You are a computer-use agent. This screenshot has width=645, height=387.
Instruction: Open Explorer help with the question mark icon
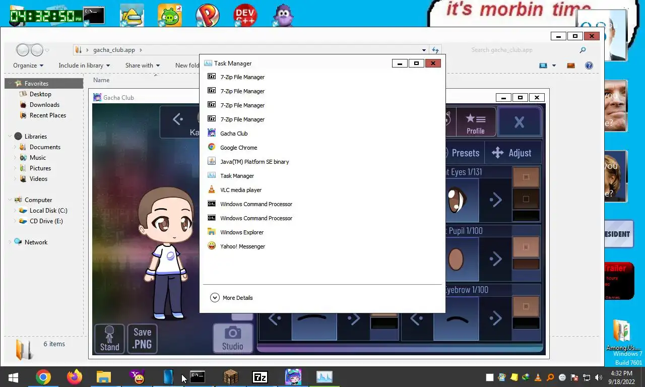pyautogui.click(x=589, y=66)
